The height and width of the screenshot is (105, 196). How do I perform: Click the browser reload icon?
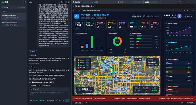click(x=80, y=10)
